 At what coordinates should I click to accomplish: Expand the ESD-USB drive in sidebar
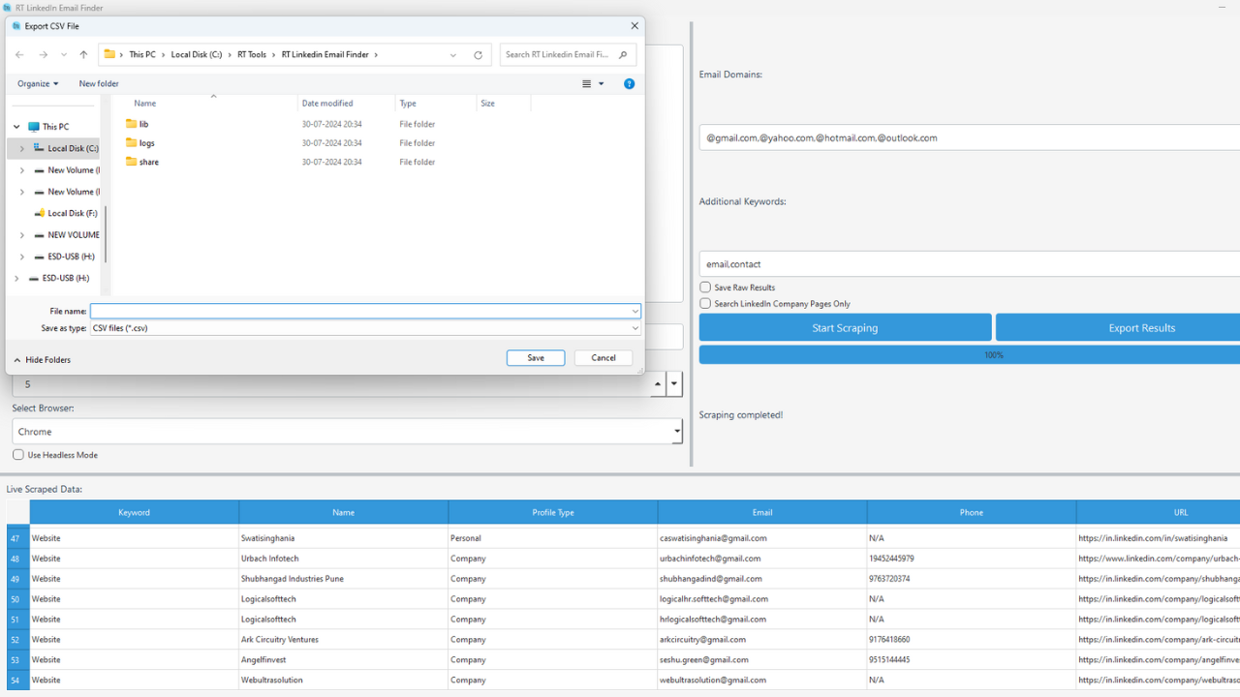point(21,257)
